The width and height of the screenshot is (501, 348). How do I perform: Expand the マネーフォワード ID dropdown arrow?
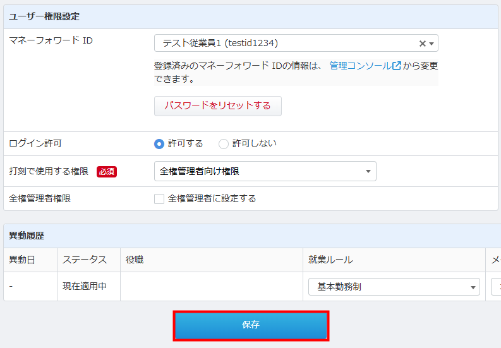(432, 44)
